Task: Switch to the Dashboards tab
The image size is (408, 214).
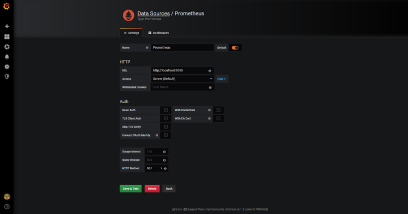Action: [x=159, y=33]
